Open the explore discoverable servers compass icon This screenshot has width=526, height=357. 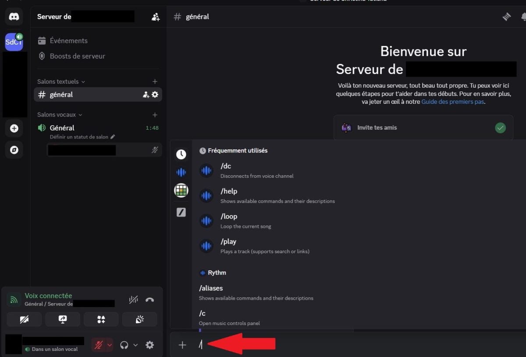coord(14,150)
